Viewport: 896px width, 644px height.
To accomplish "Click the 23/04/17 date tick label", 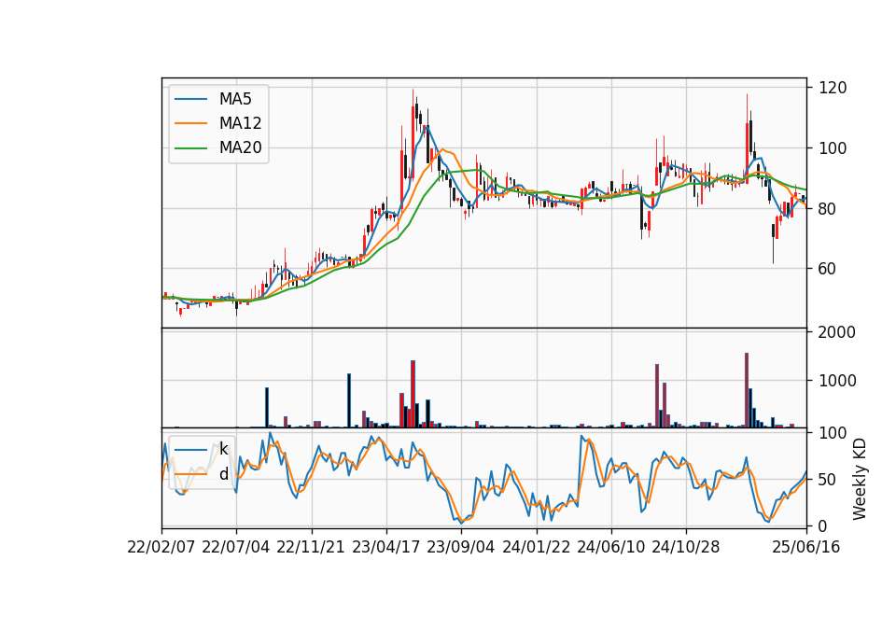I will pos(386,547).
